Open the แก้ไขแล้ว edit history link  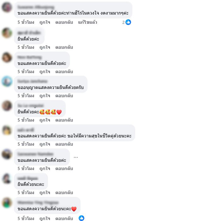coord(87,22)
